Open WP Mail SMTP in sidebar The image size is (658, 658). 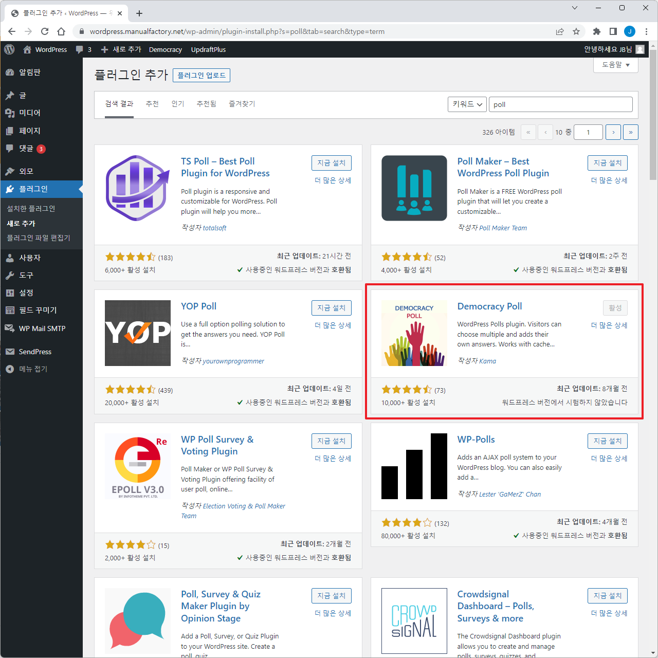pyautogui.click(x=41, y=328)
